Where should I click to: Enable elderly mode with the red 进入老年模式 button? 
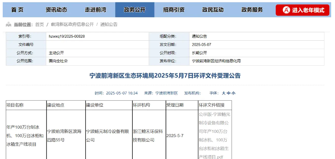tap(302, 10)
